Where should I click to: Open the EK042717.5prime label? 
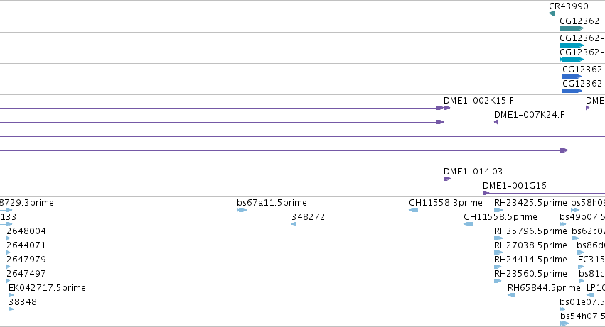tap(47, 288)
